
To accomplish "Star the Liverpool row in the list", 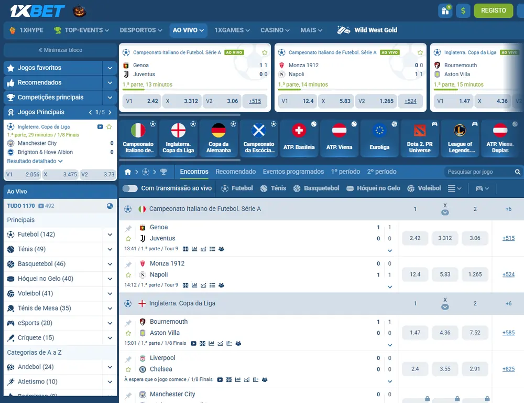I will (128, 369).
